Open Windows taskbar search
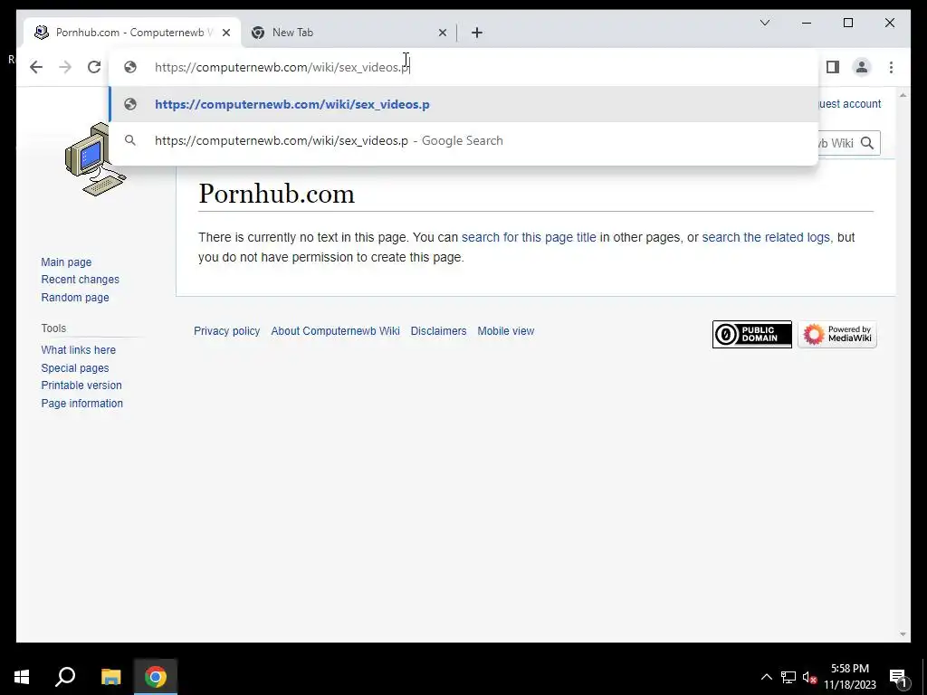The image size is (927, 695). click(x=65, y=677)
